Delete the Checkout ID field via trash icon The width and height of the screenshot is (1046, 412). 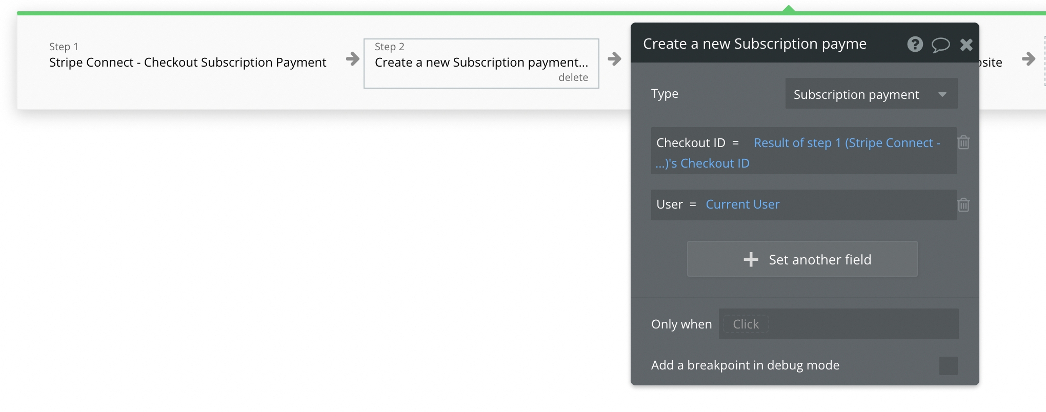pos(963,142)
